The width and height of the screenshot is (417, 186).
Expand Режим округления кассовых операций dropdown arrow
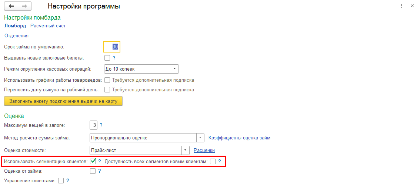pos(175,69)
